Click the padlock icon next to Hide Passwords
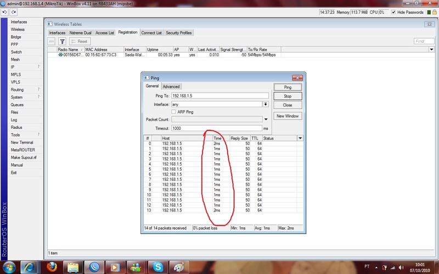The image size is (439, 274). 435,12
